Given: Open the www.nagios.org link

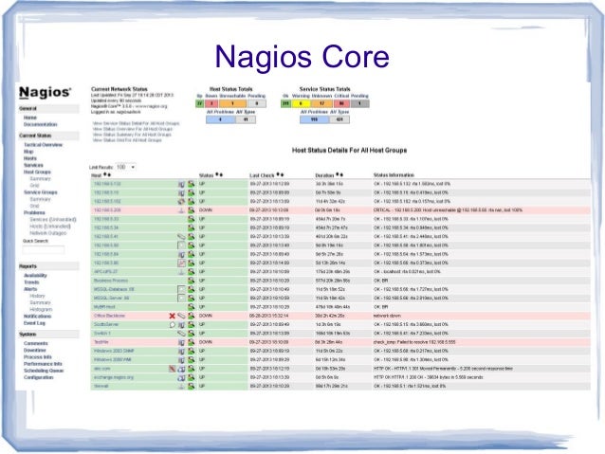Looking at the screenshot, I should point(151,106).
